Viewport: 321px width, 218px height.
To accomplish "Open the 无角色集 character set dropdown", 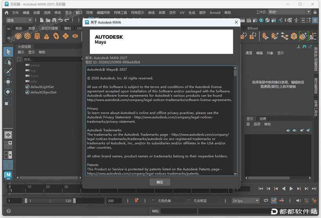I will pyautogui.click(x=170, y=201).
